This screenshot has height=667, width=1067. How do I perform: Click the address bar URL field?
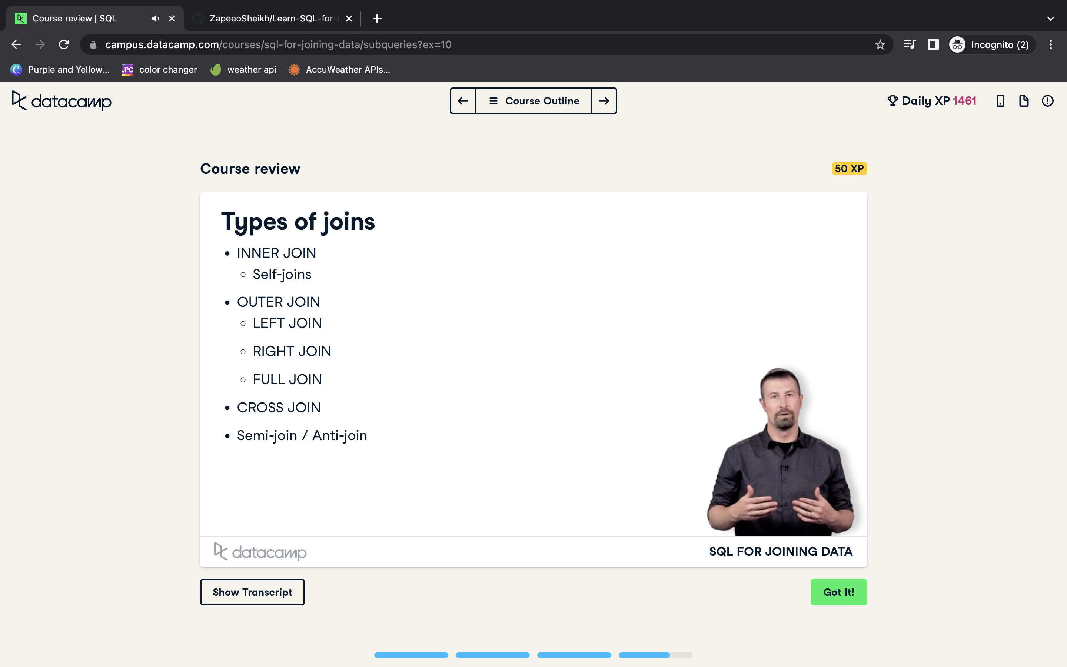pyautogui.click(x=278, y=44)
